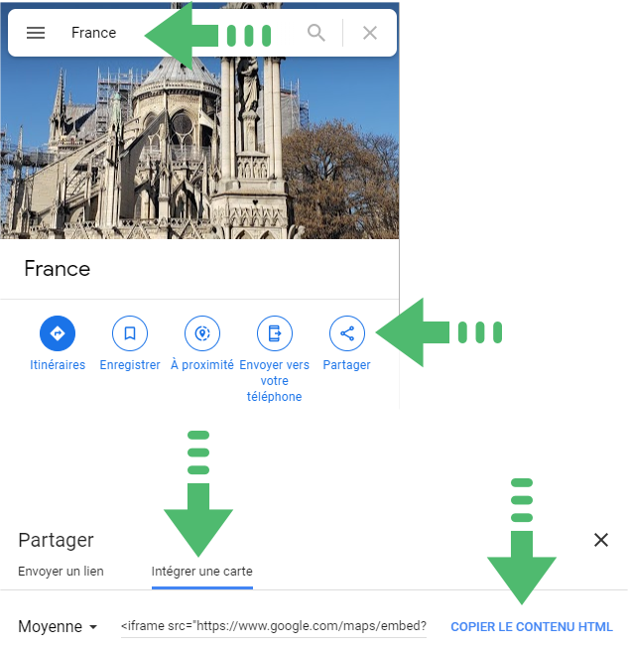Click the Enregistrer label
This screenshot has height=647, width=628.
(x=130, y=365)
